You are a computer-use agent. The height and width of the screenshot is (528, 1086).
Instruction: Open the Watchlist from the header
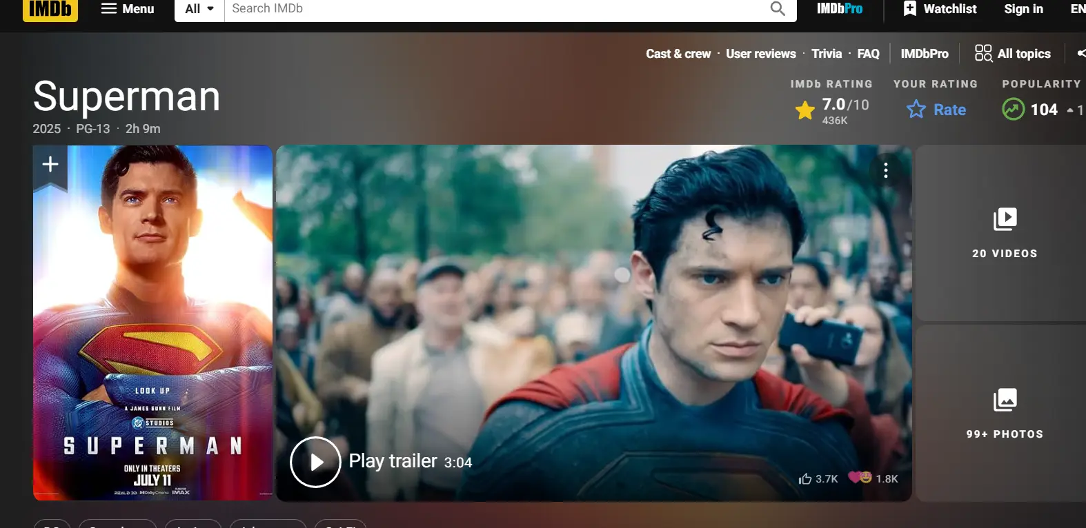tap(940, 9)
